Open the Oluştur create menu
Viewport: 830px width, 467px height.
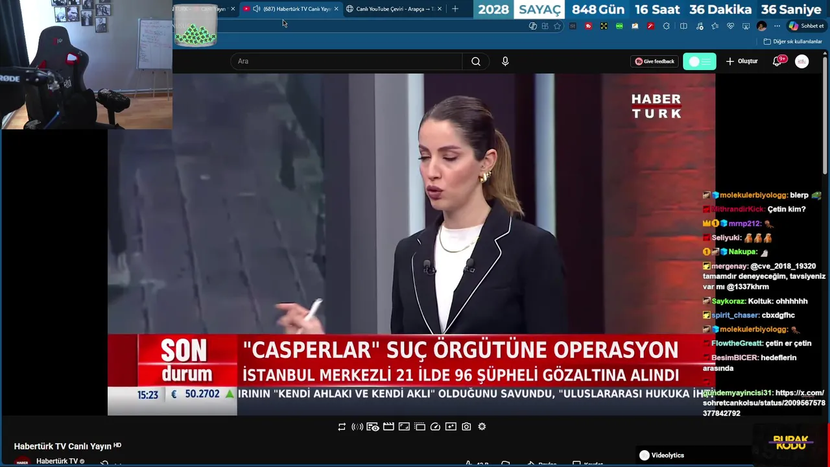(x=742, y=61)
